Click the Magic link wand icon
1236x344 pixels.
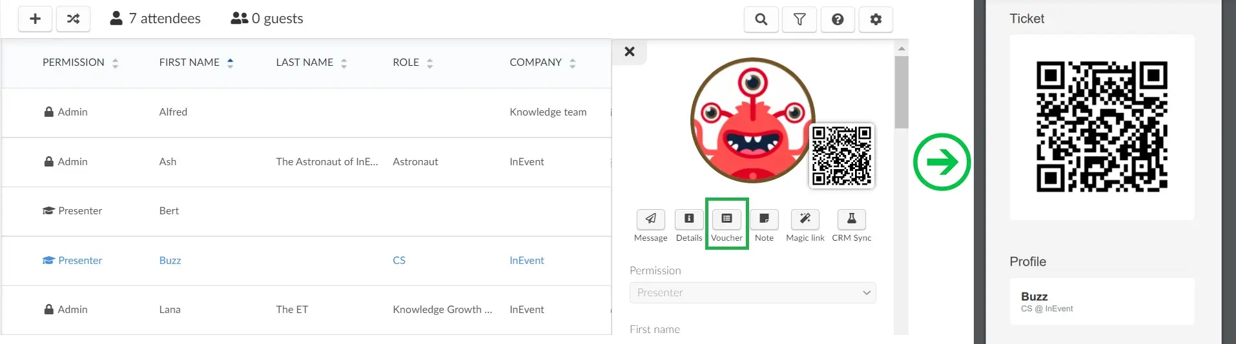click(805, 219)
